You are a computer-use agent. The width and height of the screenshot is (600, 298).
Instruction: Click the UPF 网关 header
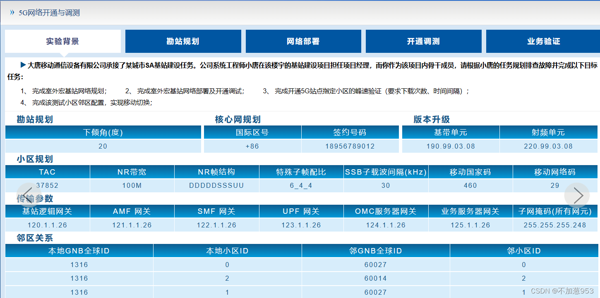click(301, 212)
